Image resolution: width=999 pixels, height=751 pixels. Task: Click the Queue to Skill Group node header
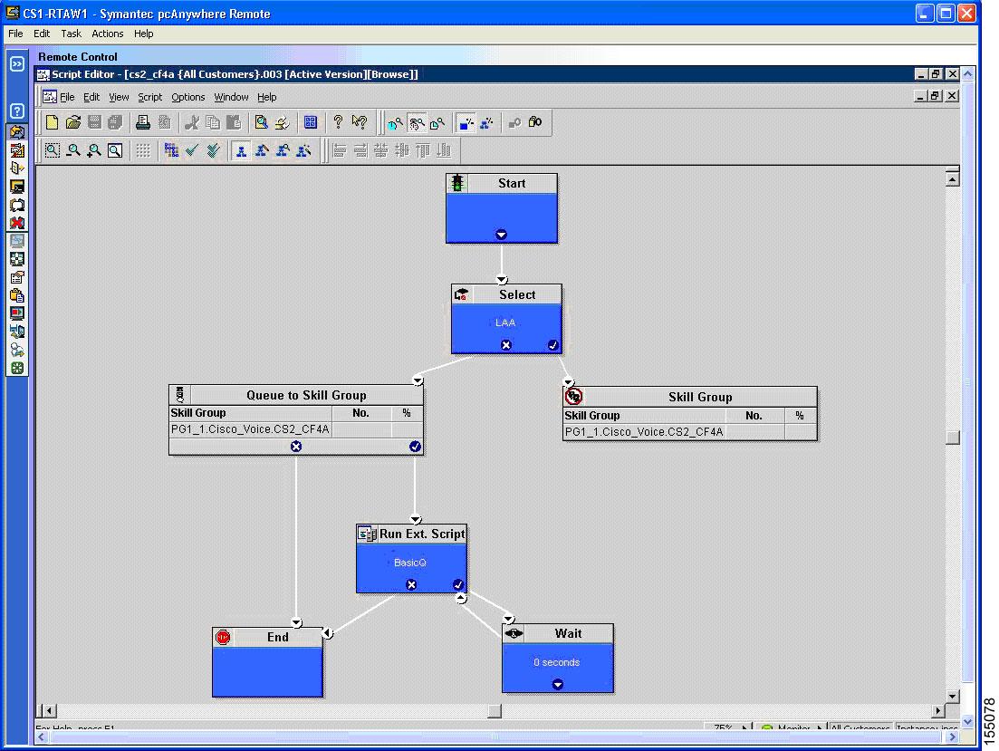pos(296,395)
